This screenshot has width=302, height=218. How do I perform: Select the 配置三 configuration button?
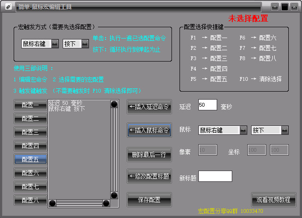31,132
